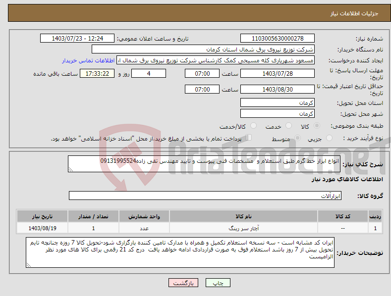The width and height of the screenshot is (391, 296).
Task: Select the خدمت radio button
Action: pyautogui.click(x=288, y=126)
